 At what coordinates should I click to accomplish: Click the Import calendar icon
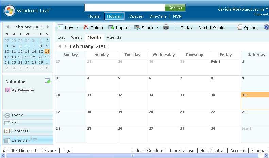(x=111, y=27)
